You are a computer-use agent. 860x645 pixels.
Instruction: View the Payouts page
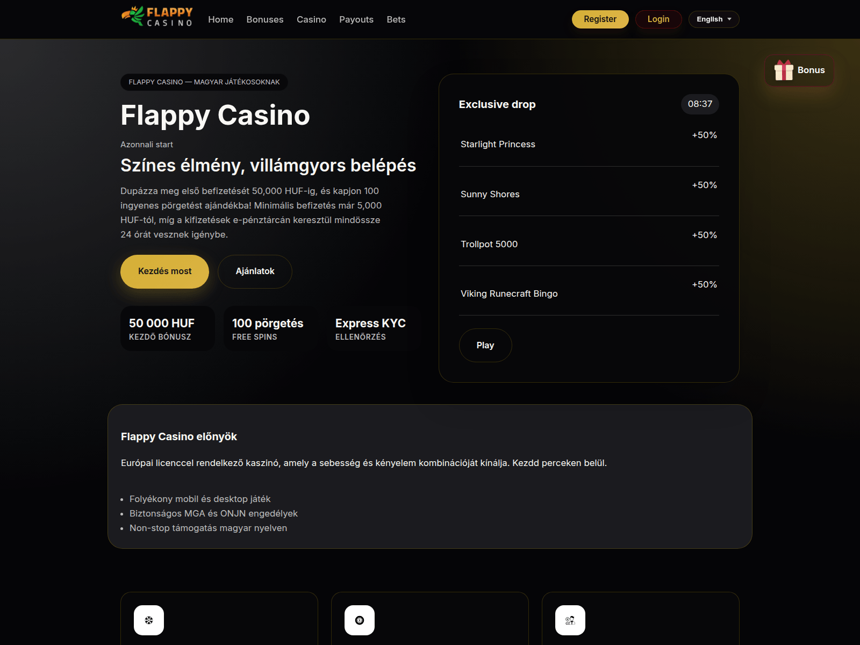click(356, 19)
